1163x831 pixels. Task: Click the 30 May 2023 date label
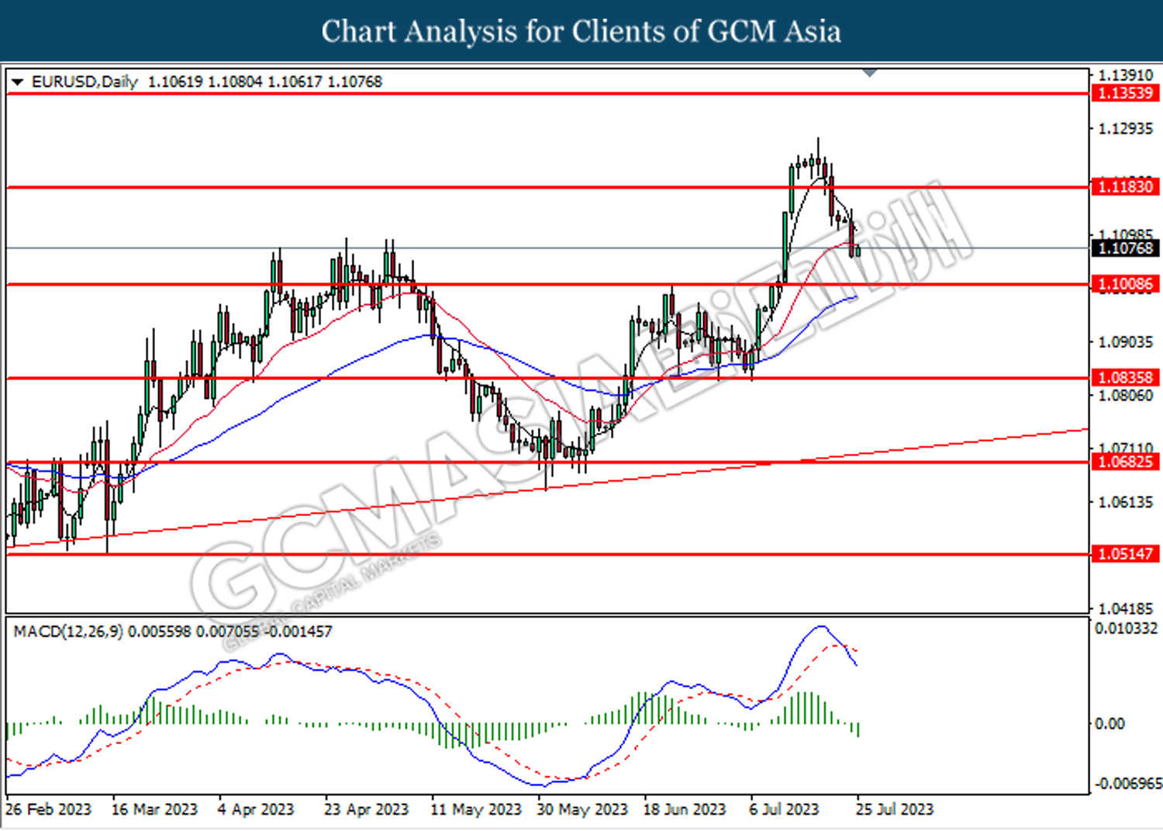(582, 809)
